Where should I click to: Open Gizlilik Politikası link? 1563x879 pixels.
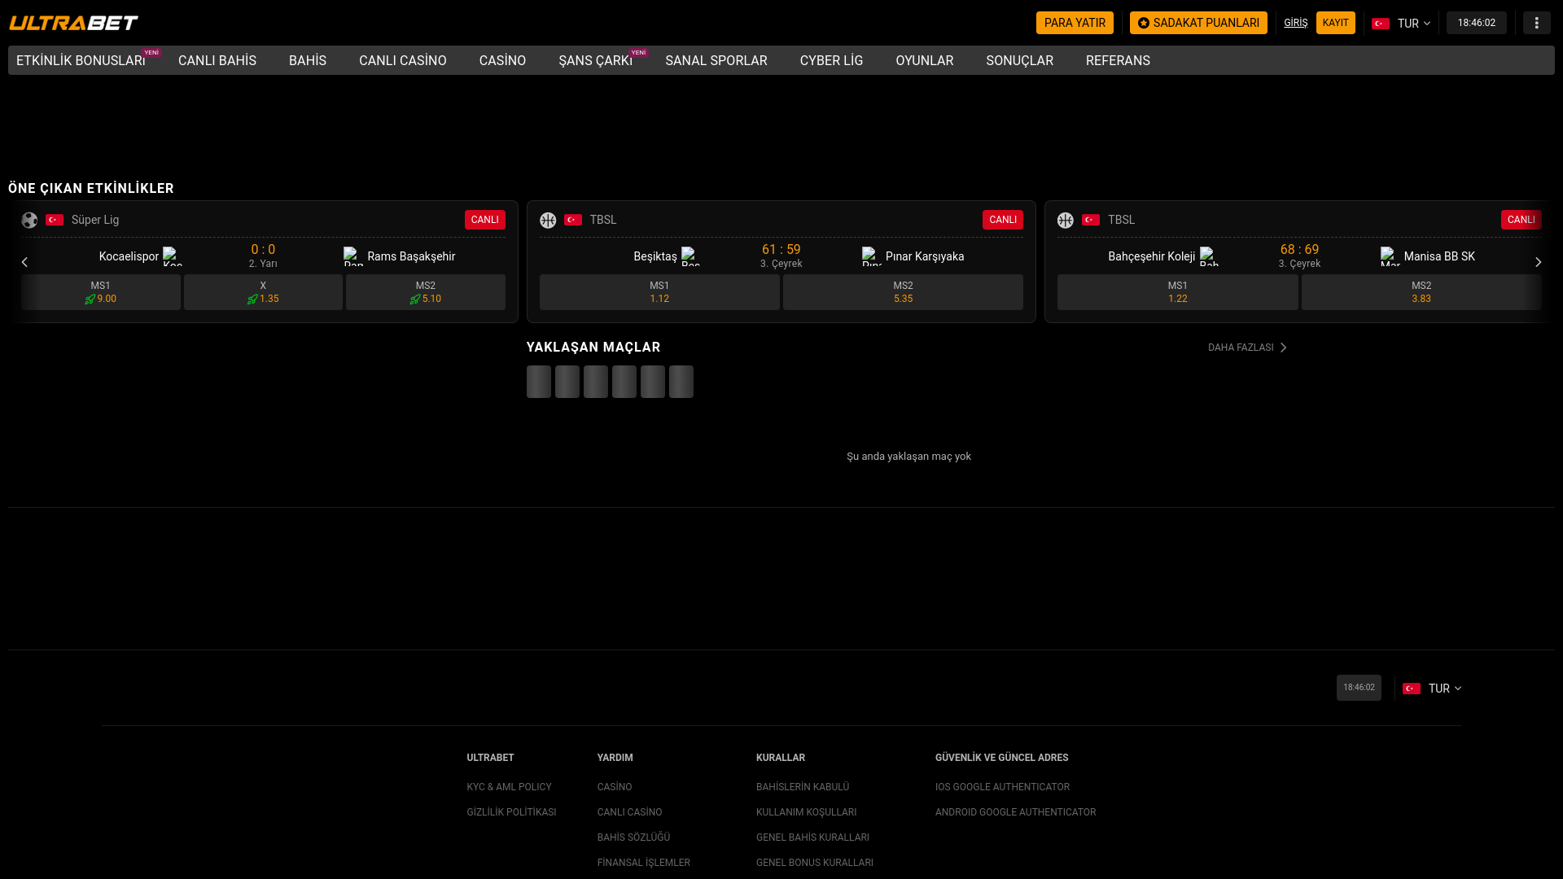click(511, 812)
